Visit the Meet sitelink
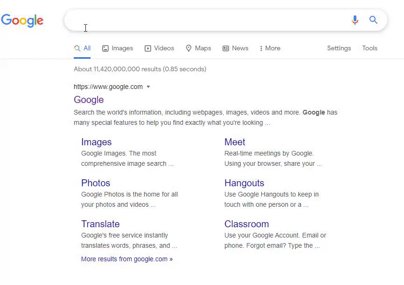Screen dimensions: 404x285 coord(235,142)
